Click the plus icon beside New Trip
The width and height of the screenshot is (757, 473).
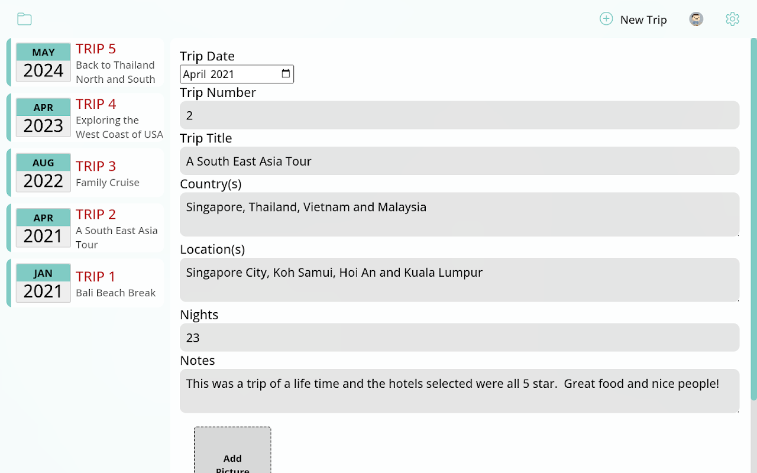pyautogui.click(x=606, y=19)
